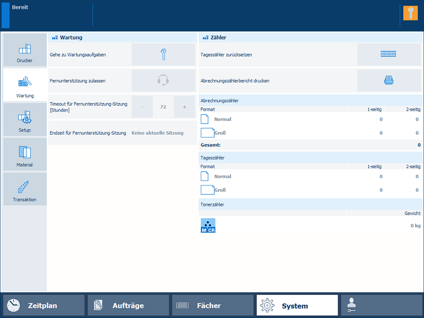Click the timeout value 72 field
The width and height of the screenshot is (424, 318).
pyautogui.click(x=163, y=107)
